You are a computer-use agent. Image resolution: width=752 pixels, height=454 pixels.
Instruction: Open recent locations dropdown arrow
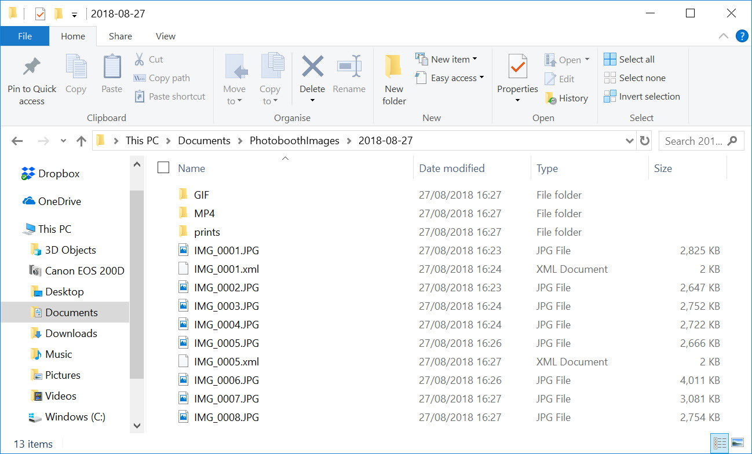point(63,141)
